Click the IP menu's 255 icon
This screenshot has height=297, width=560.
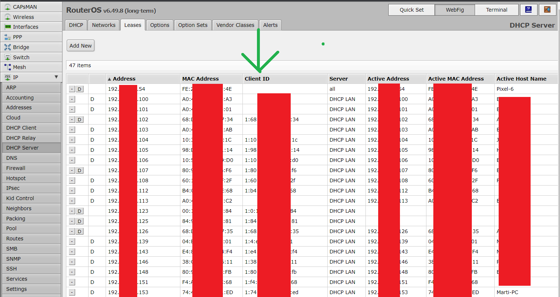[x=8, y=77]
